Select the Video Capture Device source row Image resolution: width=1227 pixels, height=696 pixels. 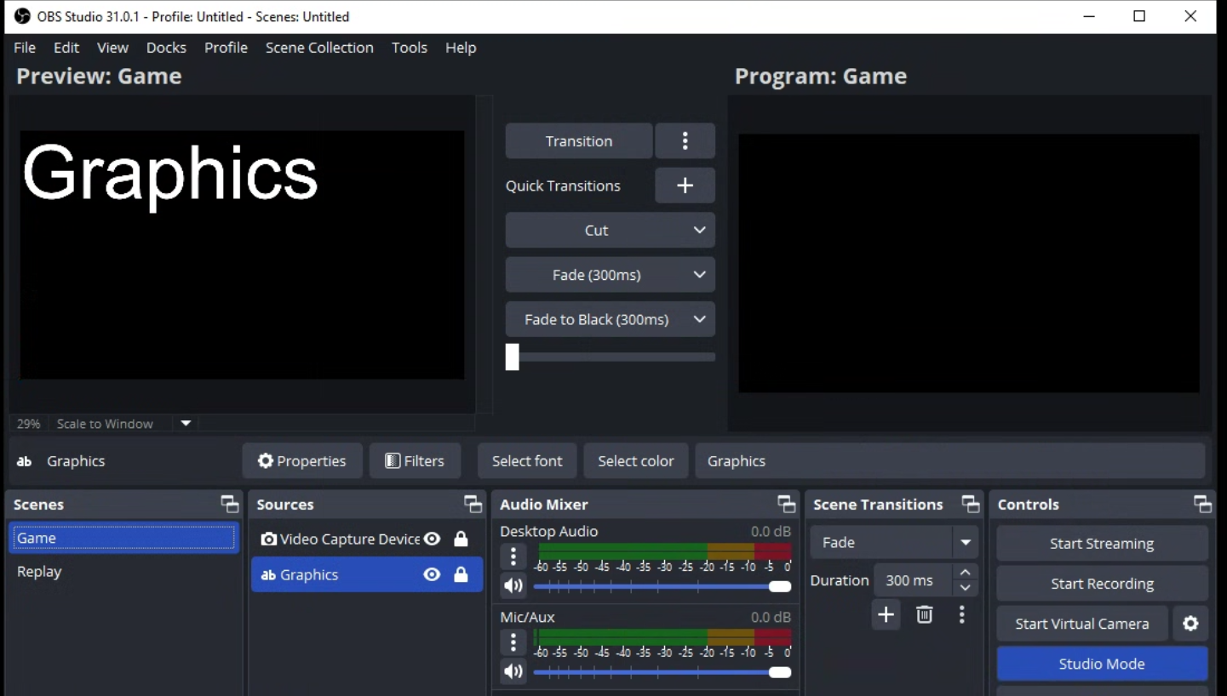(367, 539)
